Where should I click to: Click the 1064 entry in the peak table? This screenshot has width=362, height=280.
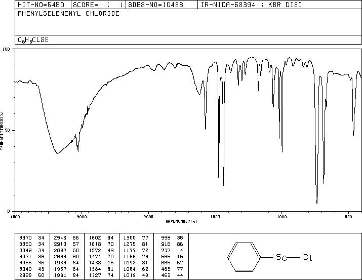pyautogui.click(x=130, y=269)
